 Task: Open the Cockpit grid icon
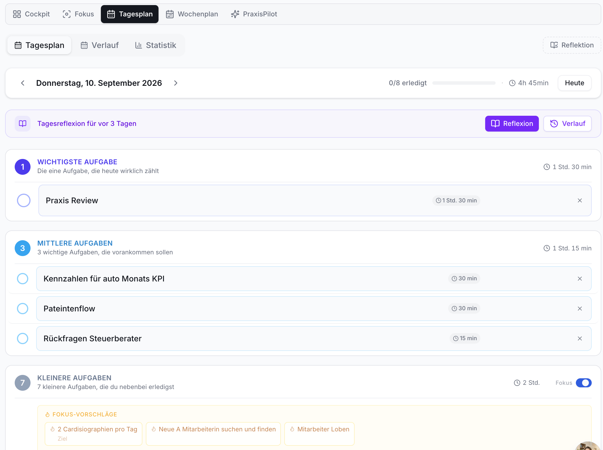coord(17,14)
